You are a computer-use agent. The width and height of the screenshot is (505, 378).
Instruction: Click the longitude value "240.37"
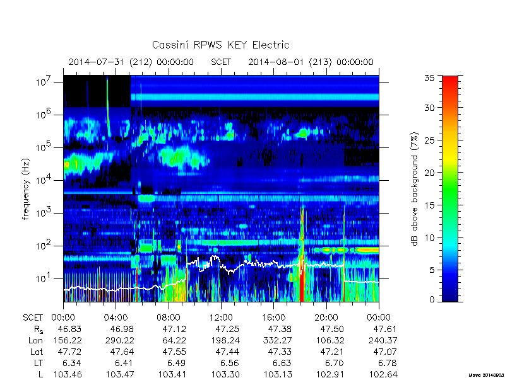(x=383, y=340)
